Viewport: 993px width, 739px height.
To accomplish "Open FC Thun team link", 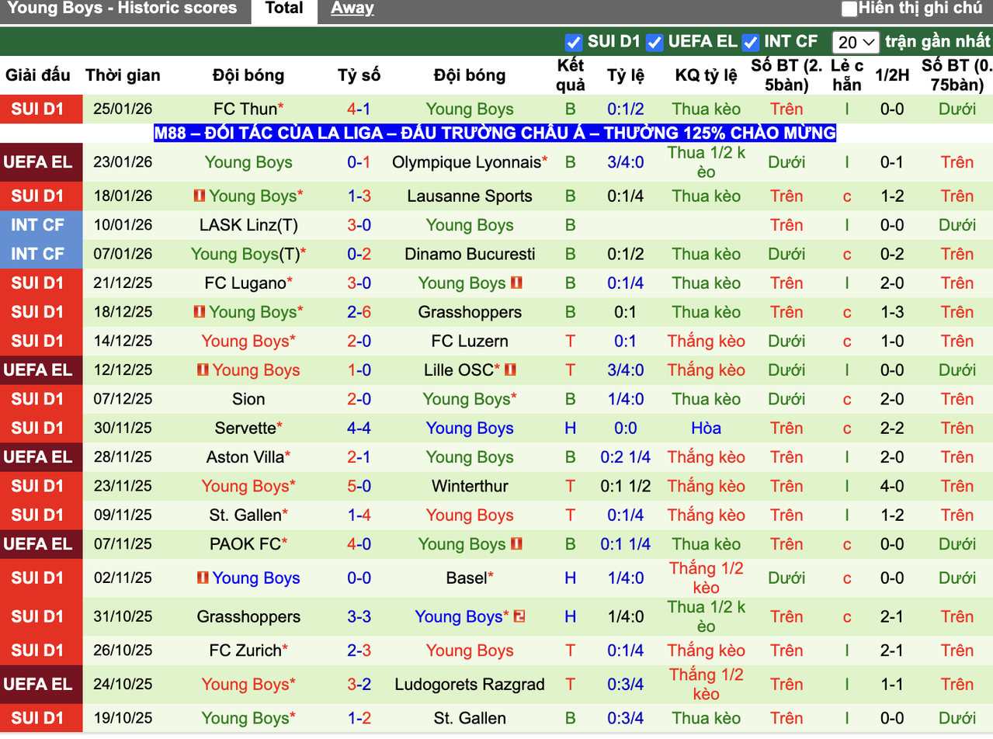I will (245, 109).
